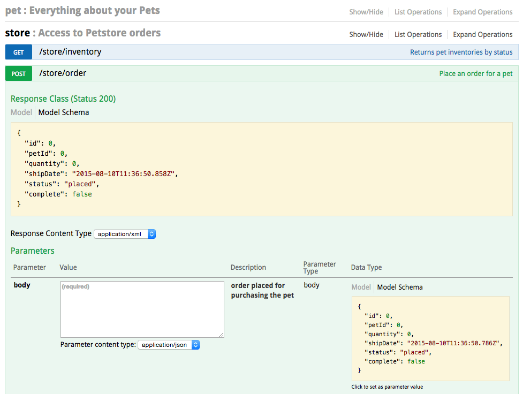Screen dimensions: 523x394
Task: Open the Response Content Type dropdown
Action: point(125,234)
